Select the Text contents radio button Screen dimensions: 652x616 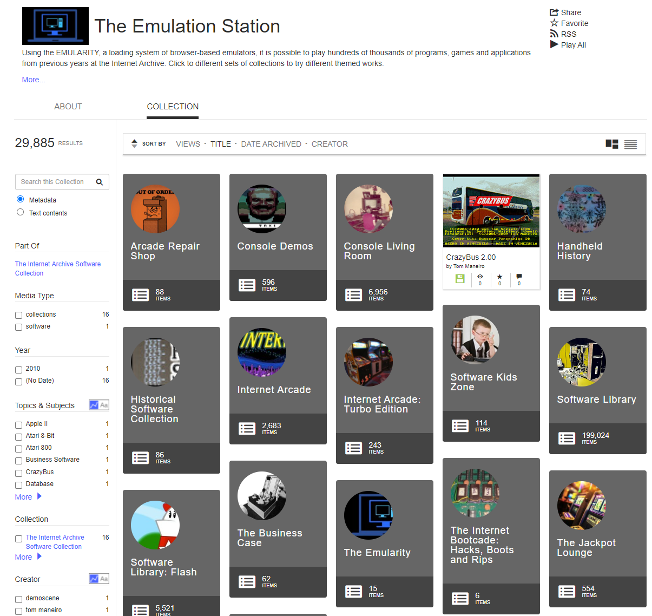click(x=21, y=212)
